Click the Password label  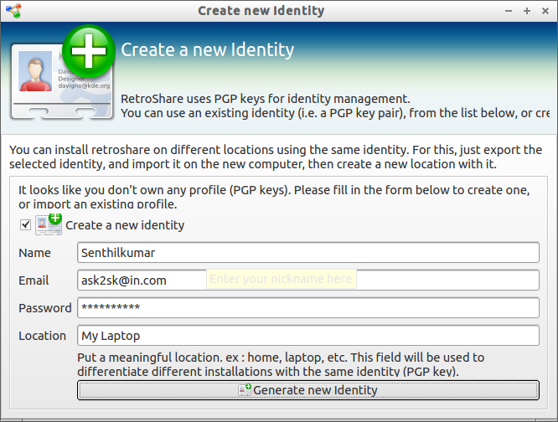coord(45,308)
